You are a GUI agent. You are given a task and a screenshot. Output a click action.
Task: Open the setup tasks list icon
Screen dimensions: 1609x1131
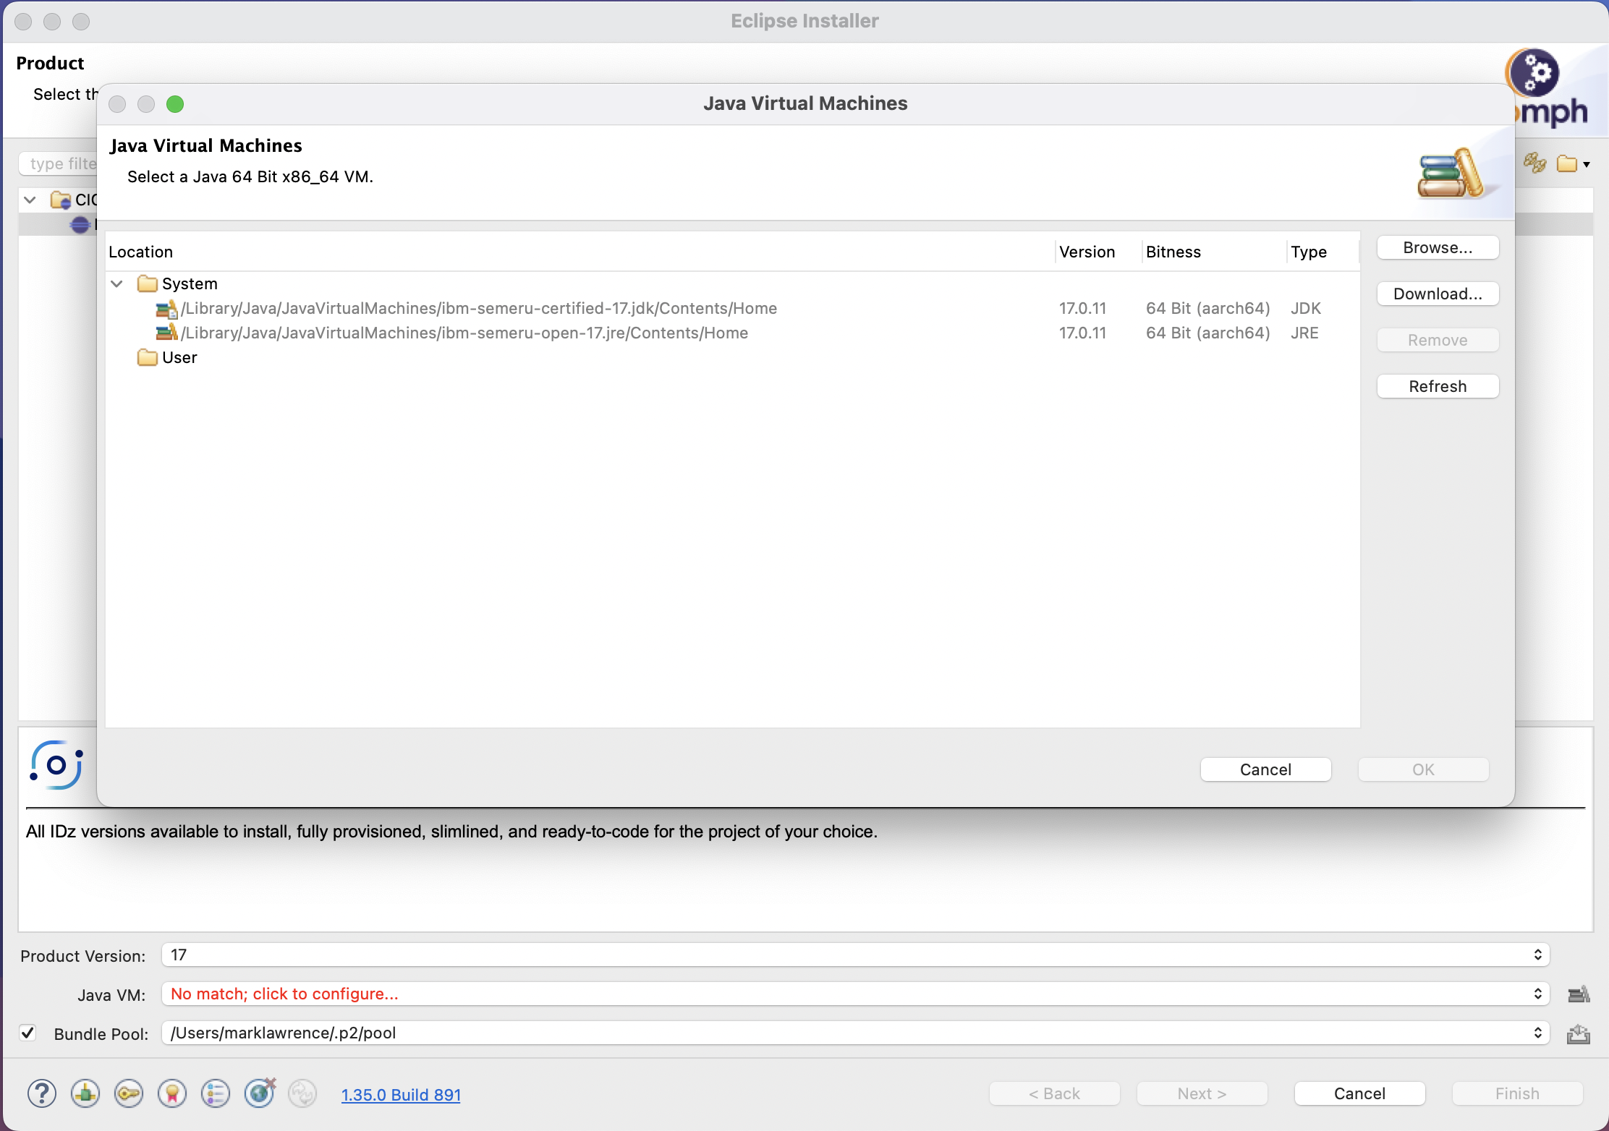pos(216,1093)
